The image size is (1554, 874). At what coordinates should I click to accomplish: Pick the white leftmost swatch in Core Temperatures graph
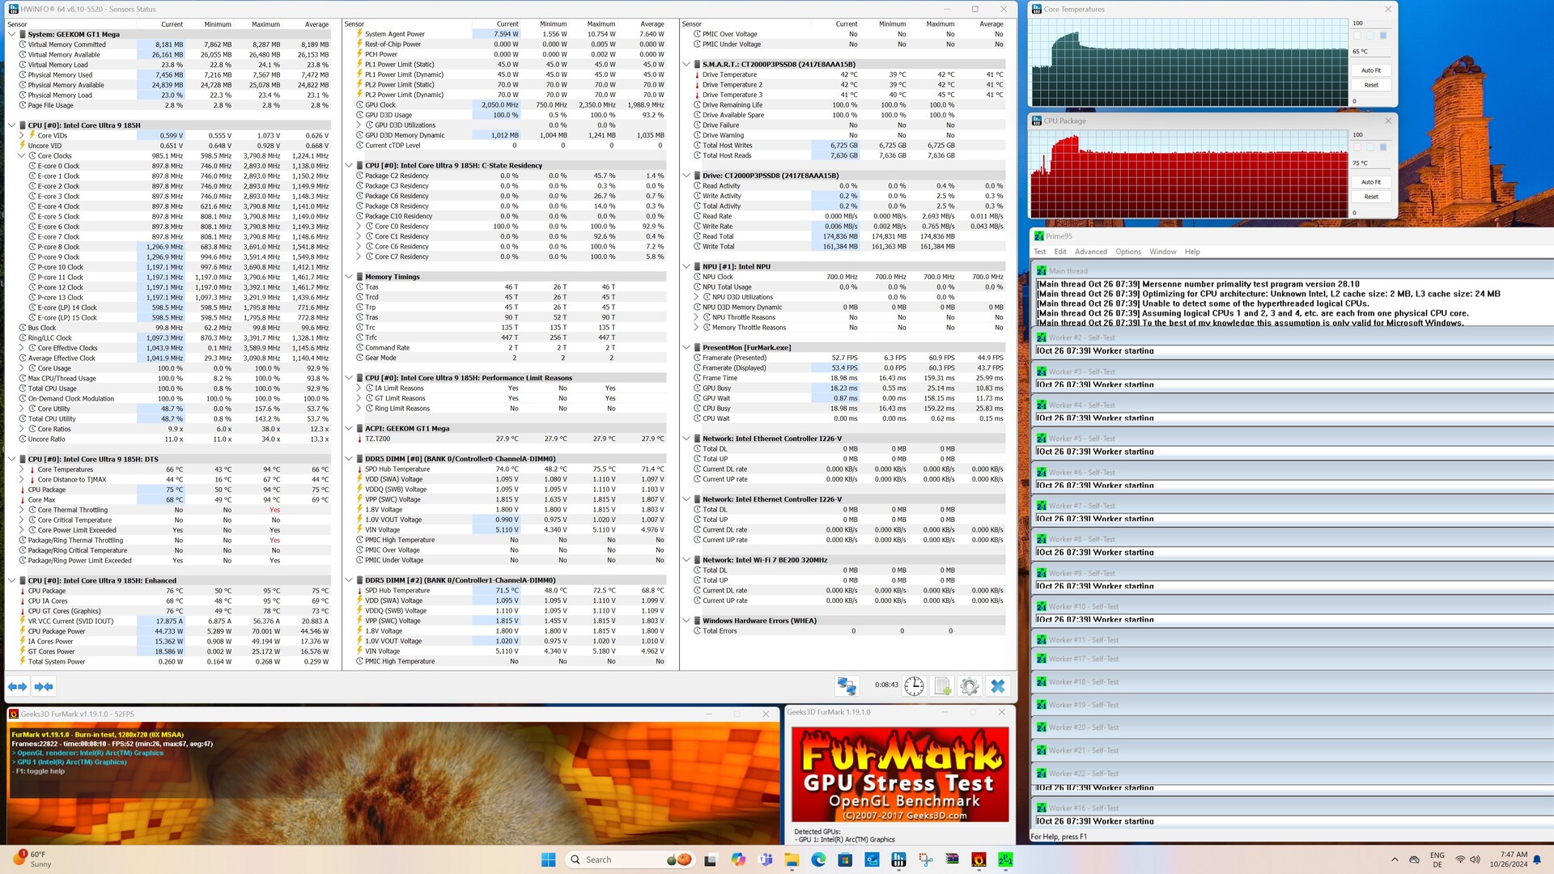[x=1357, y=36]
